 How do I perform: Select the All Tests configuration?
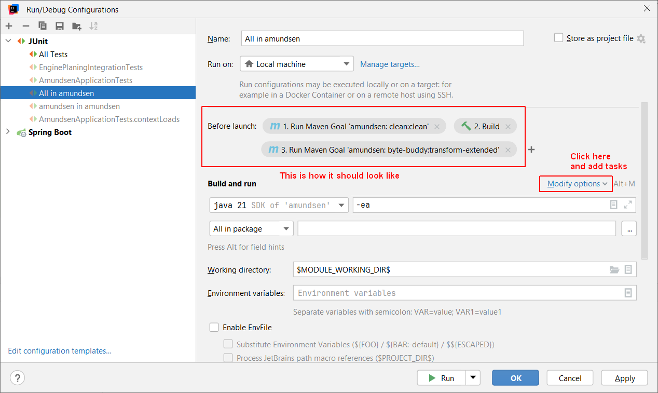point(53,54)
